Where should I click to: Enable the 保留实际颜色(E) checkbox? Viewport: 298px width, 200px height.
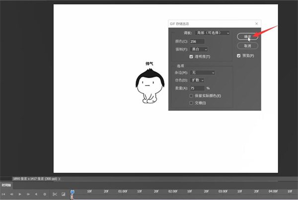191,96
